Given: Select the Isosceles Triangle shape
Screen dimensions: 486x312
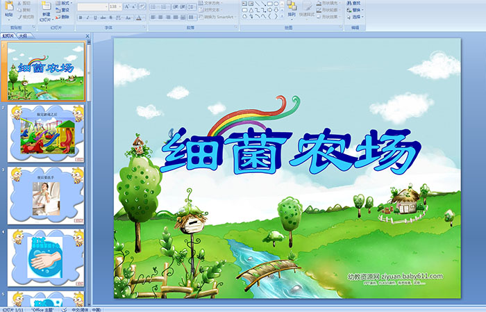Looking at the screenshot, I should pyautogui.click(x=251, y=10).
